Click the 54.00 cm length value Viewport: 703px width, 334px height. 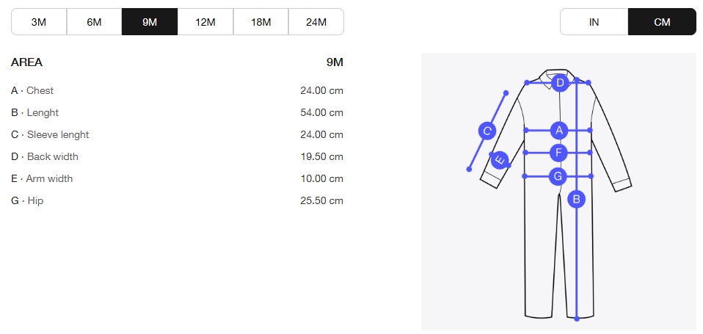click(x=322, y=112)
